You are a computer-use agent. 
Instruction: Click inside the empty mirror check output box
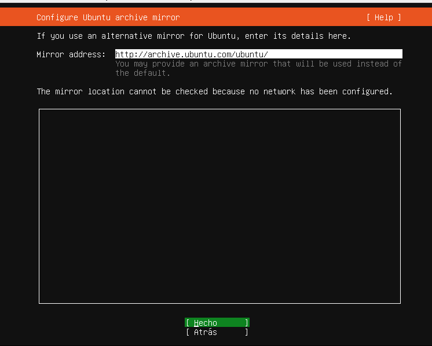pos(219,205)
